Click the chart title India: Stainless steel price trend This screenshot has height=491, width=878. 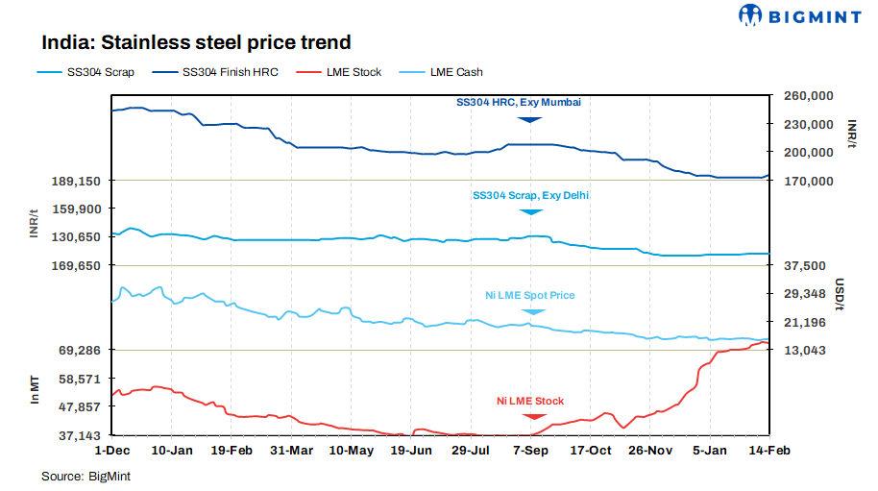coord(196,42)
